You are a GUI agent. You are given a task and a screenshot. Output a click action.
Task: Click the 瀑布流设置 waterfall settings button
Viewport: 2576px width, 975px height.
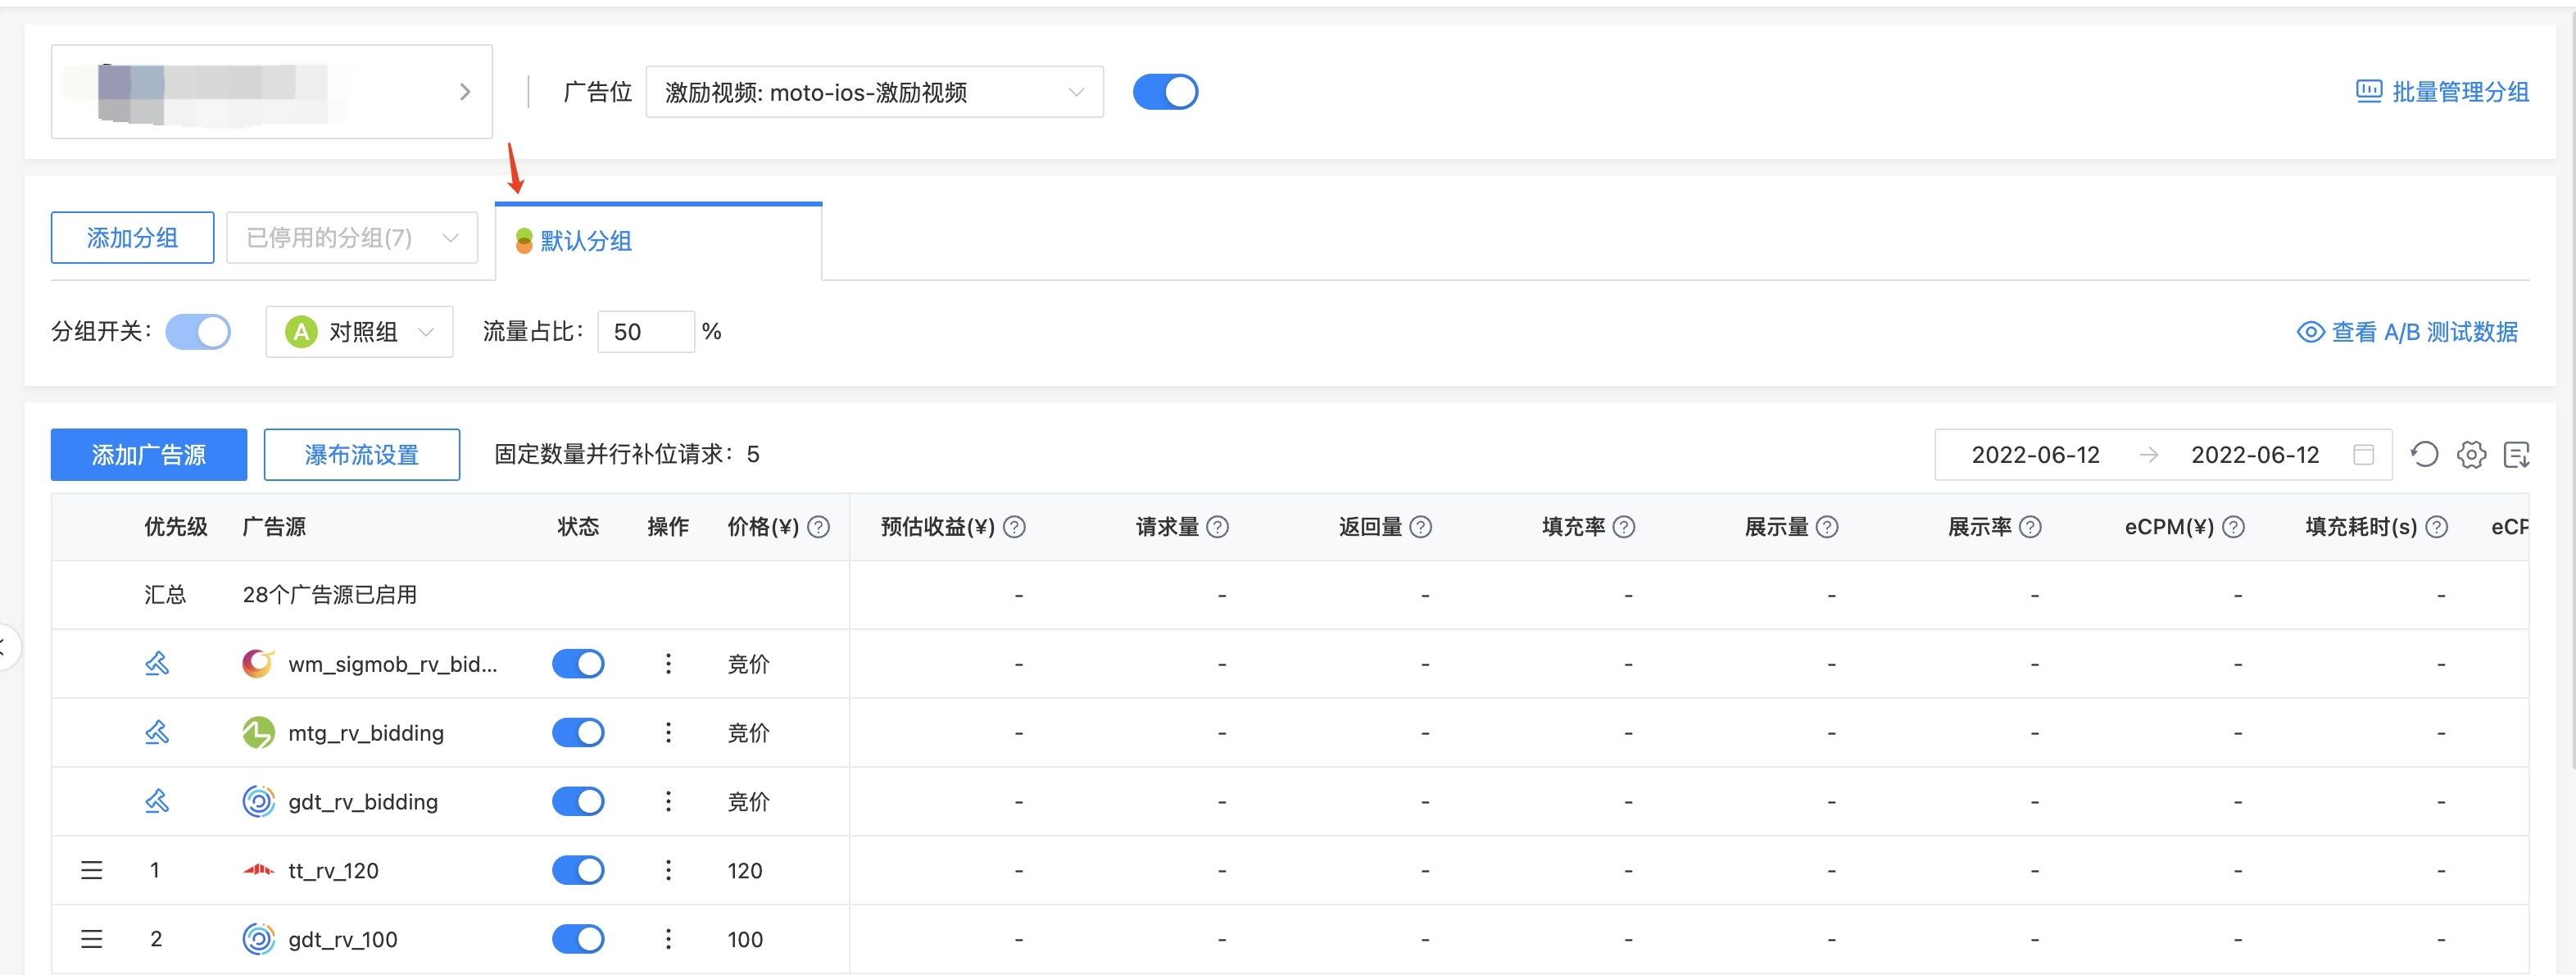tap(362, 454)
